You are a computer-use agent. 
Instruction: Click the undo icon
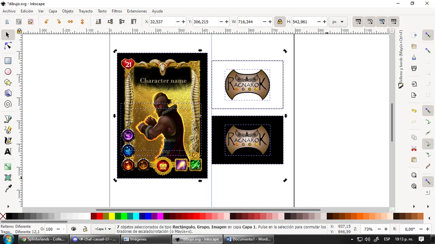414,110
